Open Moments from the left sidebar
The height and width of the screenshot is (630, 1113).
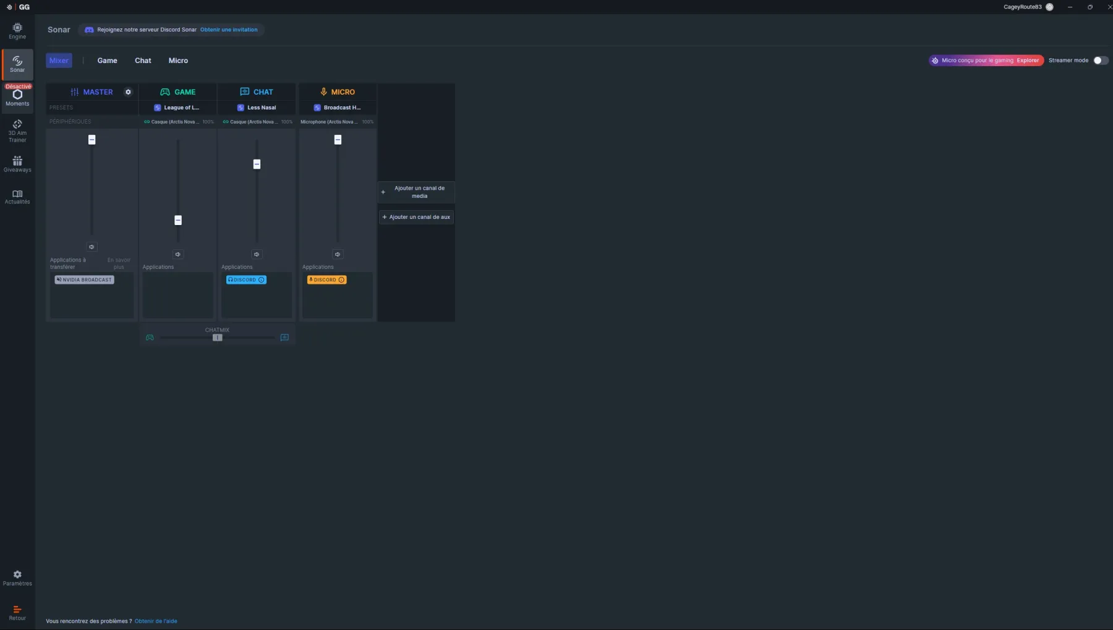pos(17,97)
